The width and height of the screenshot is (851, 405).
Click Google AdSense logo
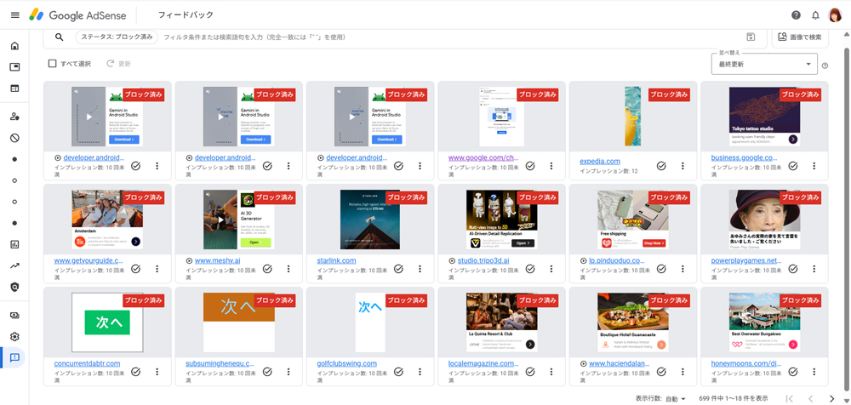click(x=77, y=15)
